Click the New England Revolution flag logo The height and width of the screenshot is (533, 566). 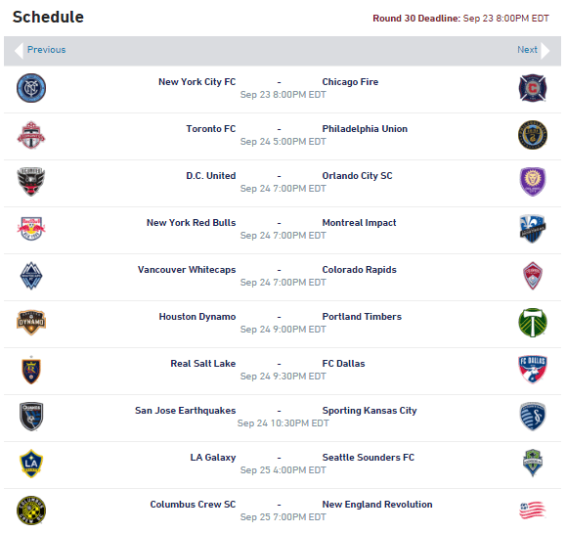pyautogui.click(x=533, y=511)
